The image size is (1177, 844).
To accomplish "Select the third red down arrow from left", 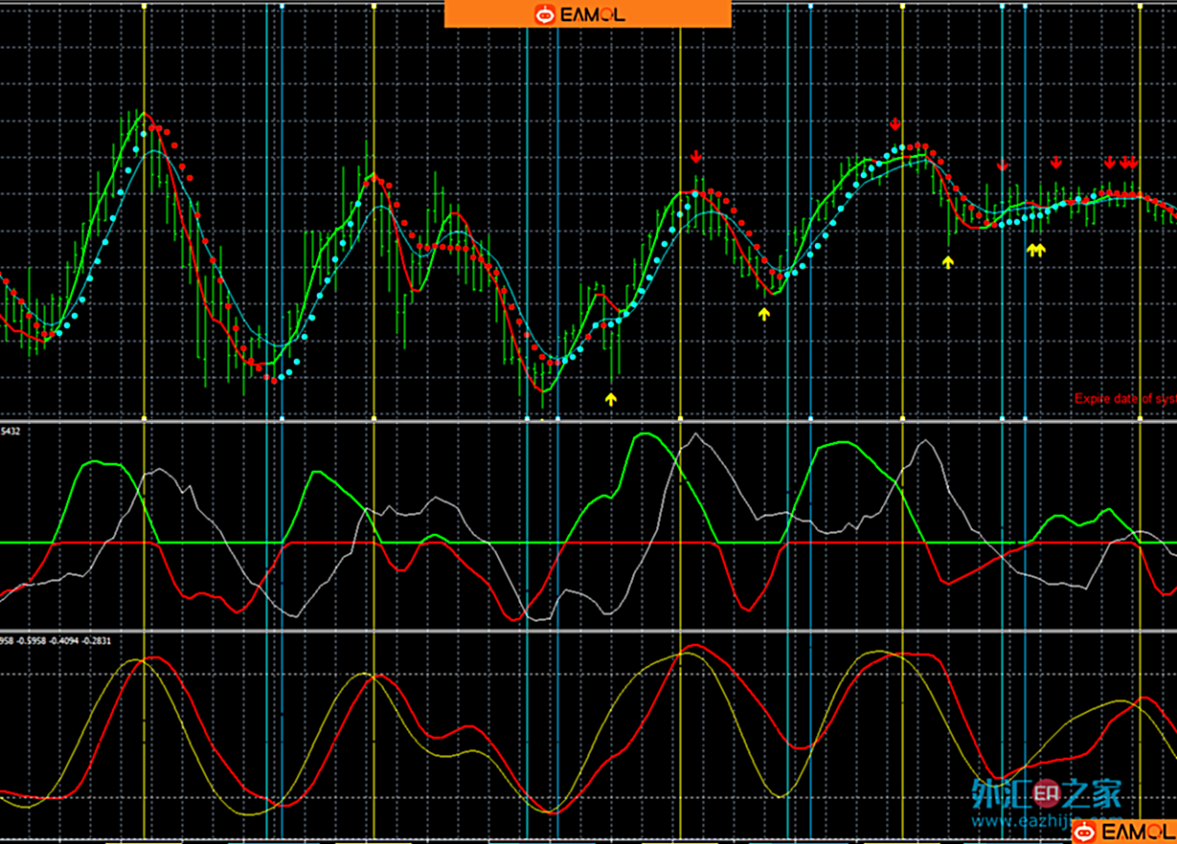I will coord(1003,166).
